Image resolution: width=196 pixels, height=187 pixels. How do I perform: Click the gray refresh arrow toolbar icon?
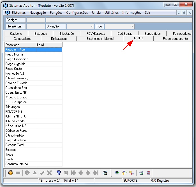[x=27, y=173]
